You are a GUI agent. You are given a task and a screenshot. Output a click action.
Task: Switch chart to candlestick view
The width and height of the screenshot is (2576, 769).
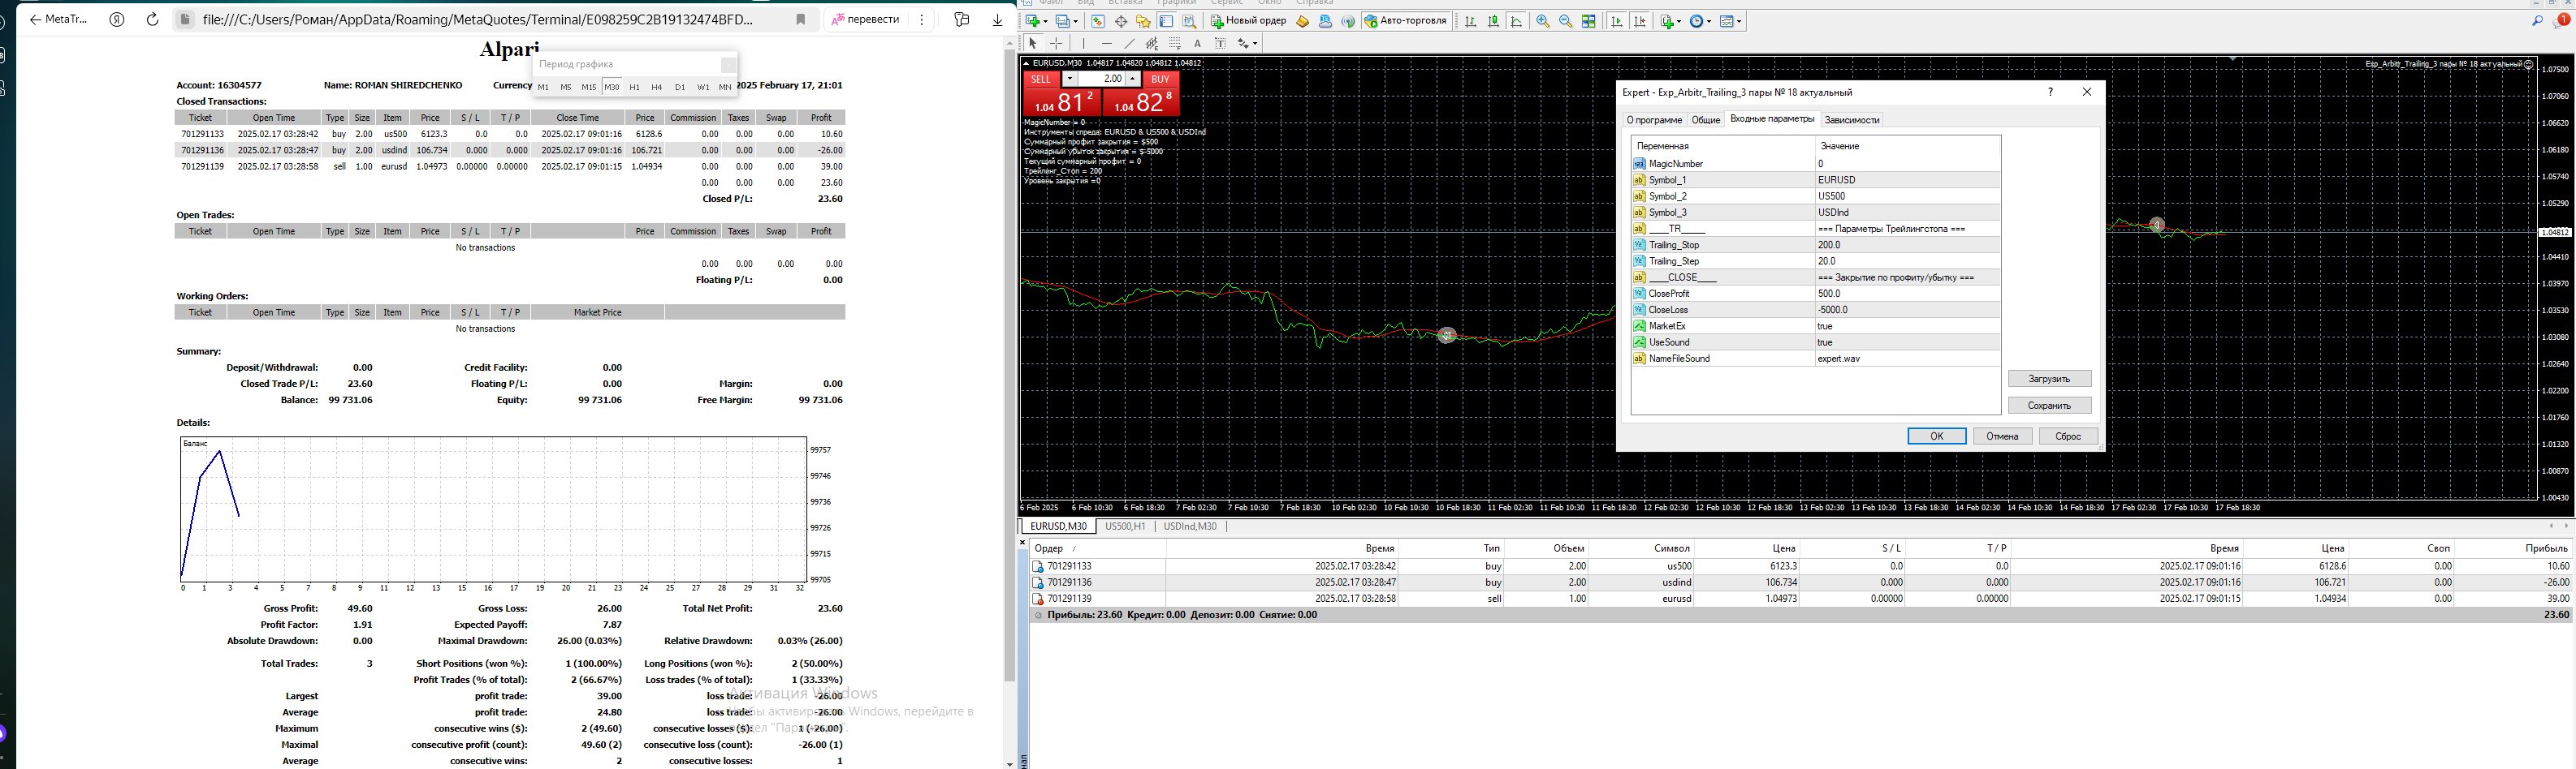coord(1493,21)
